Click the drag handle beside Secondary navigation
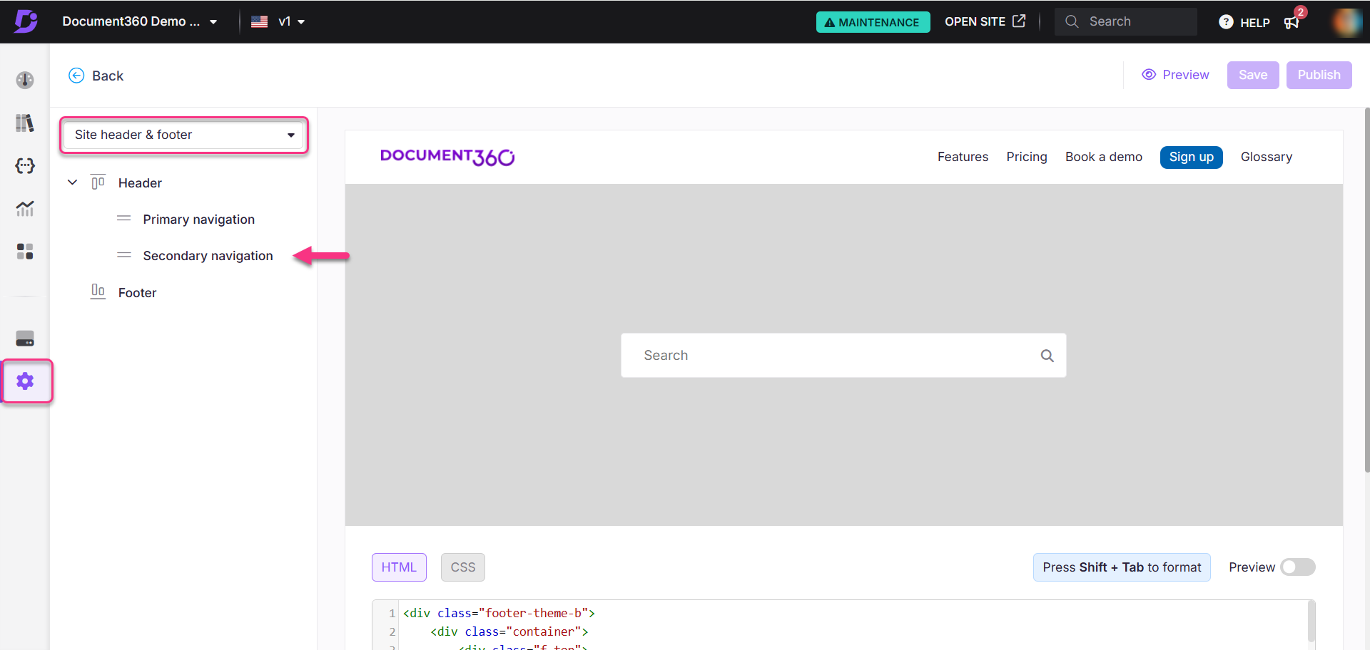This screenshot has height=650, width=1370. [x=124, y=255]
